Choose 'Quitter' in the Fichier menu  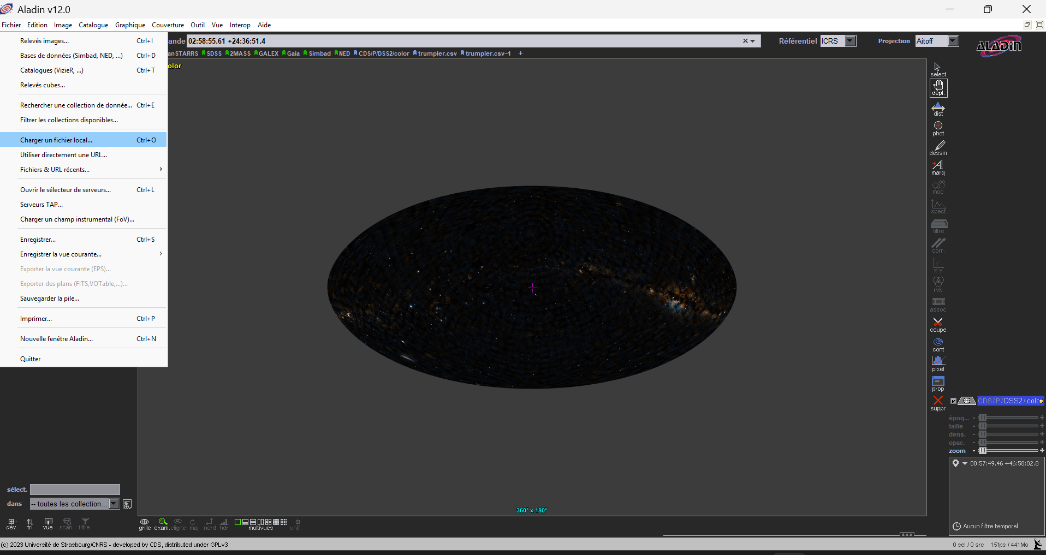coord(84,359)
